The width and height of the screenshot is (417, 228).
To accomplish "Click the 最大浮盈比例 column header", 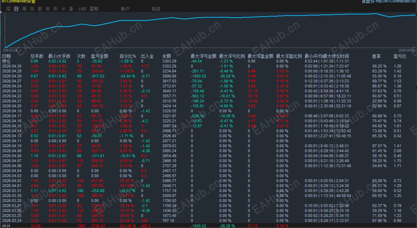I will [289, 56].
